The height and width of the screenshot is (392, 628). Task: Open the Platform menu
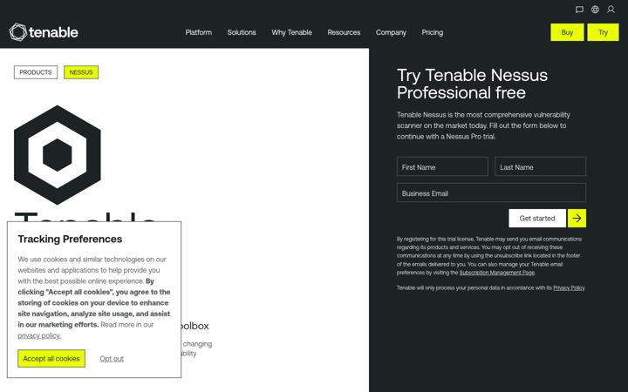pos(198,32)
